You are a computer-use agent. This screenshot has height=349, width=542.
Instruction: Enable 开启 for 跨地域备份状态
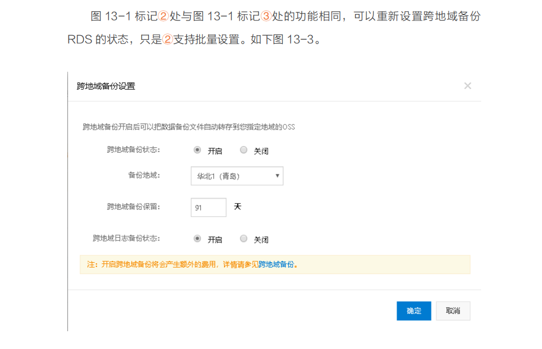[197, 150]
